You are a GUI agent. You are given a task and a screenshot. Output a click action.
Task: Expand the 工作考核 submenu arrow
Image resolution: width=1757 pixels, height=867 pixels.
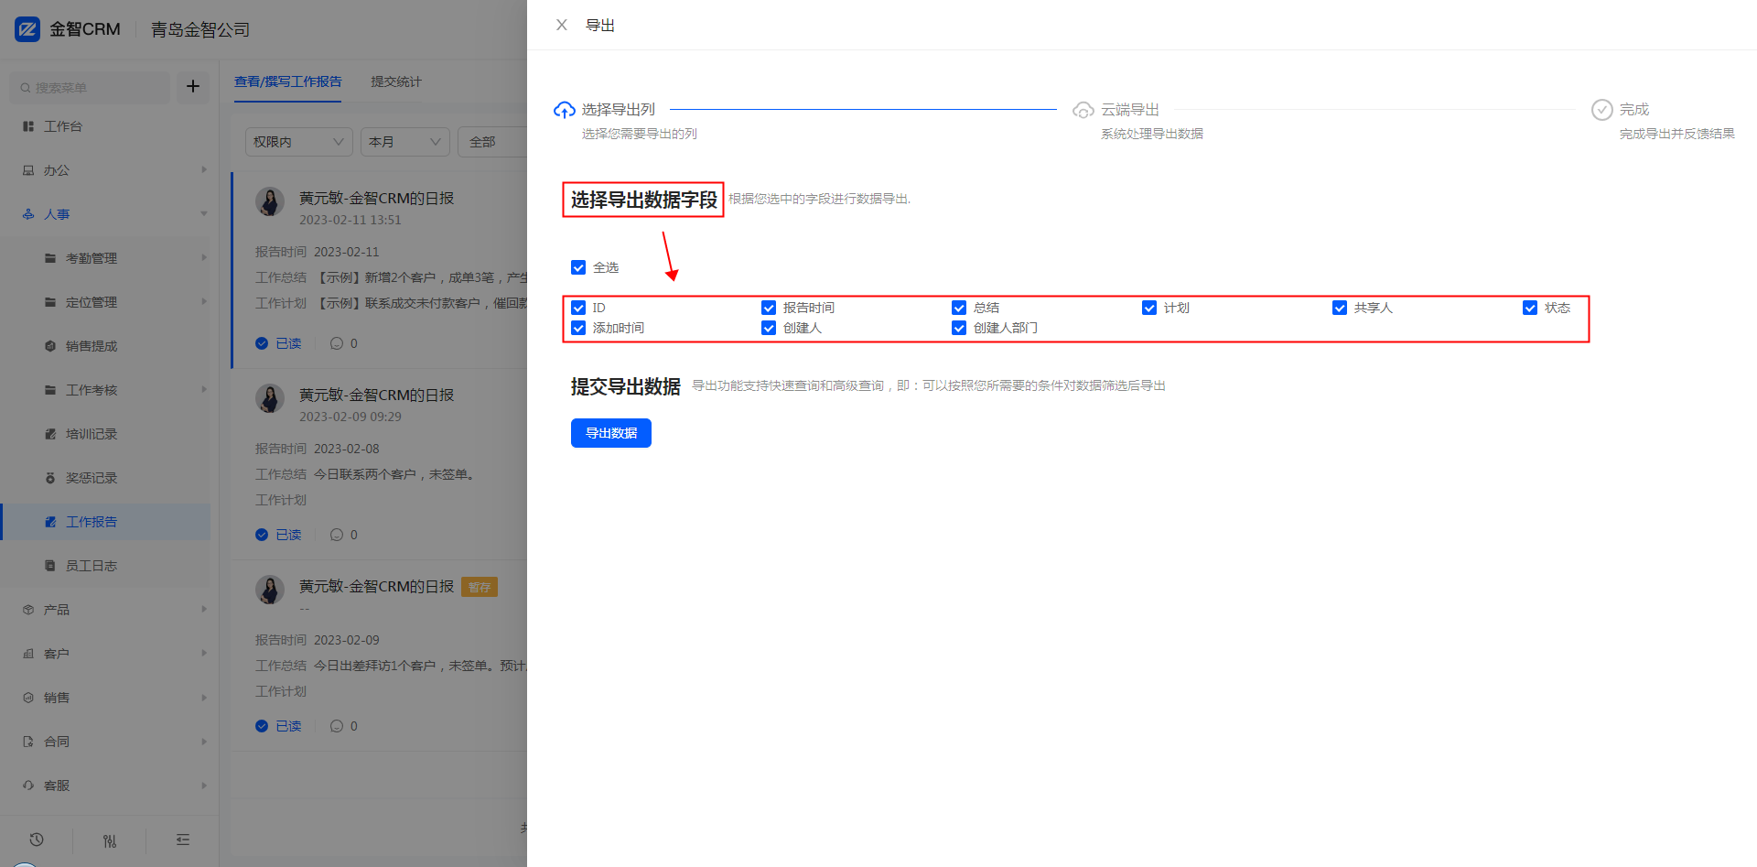click(203, 389)
